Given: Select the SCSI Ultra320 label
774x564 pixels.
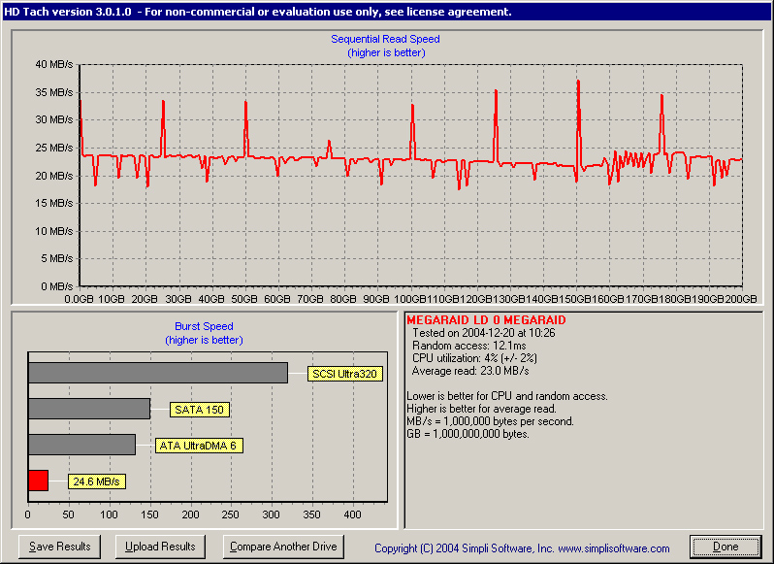Looking at the screenshot, I should 344,374.
